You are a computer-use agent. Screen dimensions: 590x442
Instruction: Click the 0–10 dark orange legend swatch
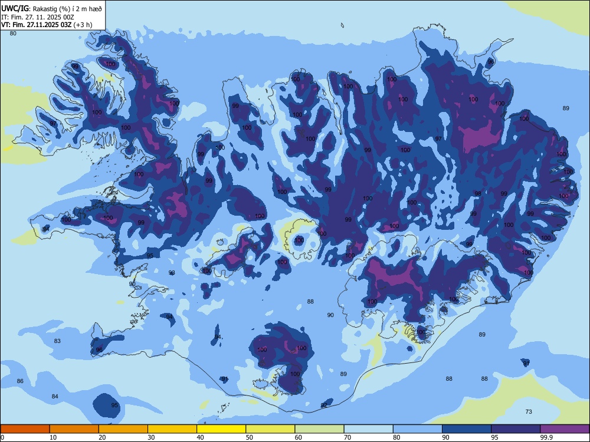[25, 429]
